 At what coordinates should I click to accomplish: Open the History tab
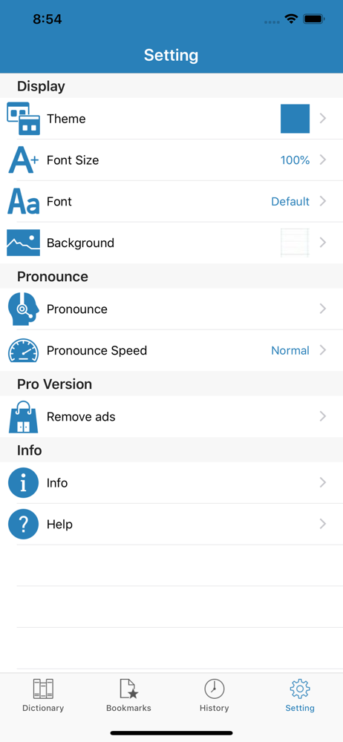214,696
